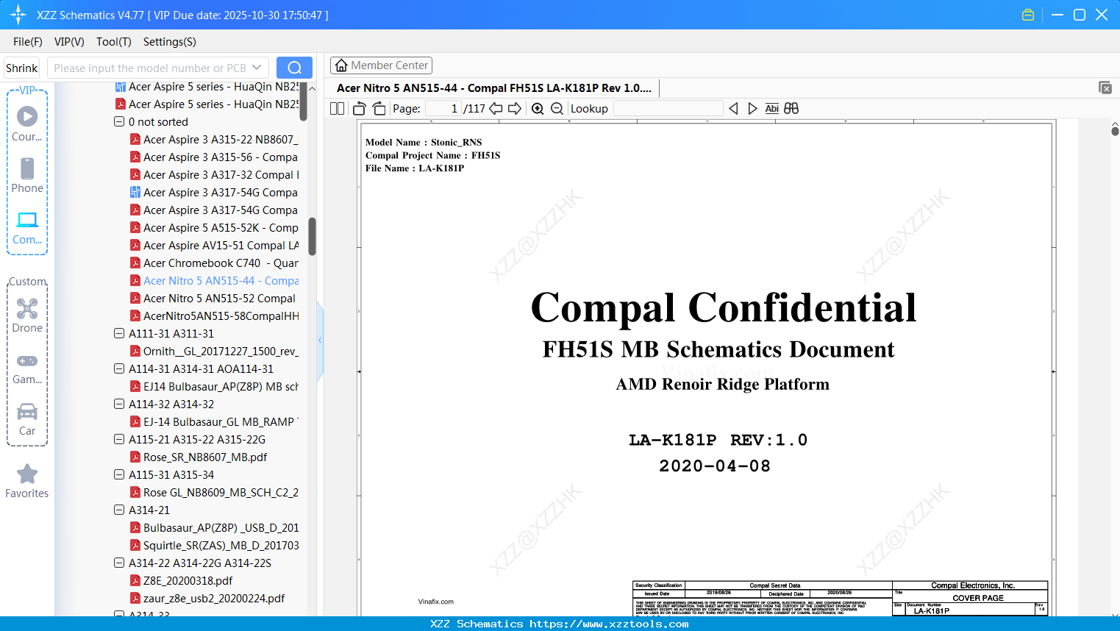Close all document tabs icon

[1105, 88]
